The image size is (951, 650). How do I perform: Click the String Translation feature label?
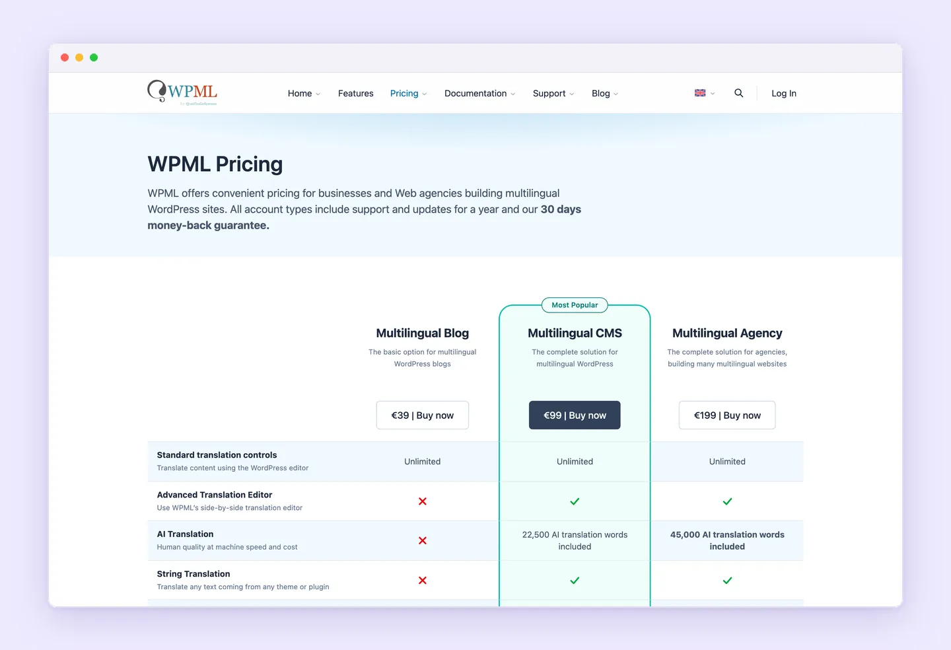pyautogui.click(x=194, y=574)
